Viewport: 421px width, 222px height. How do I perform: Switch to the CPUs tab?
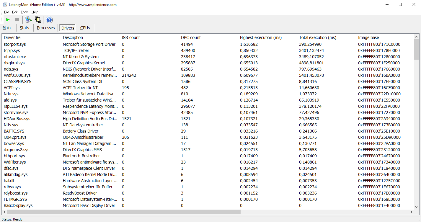tap(85, 28)
